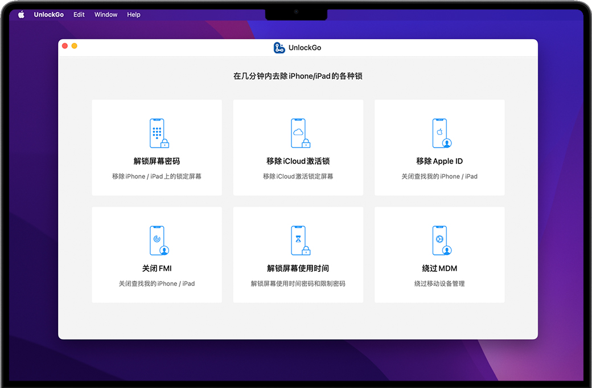Click the UnlockGo logo in title bar

tap(279, 48)
